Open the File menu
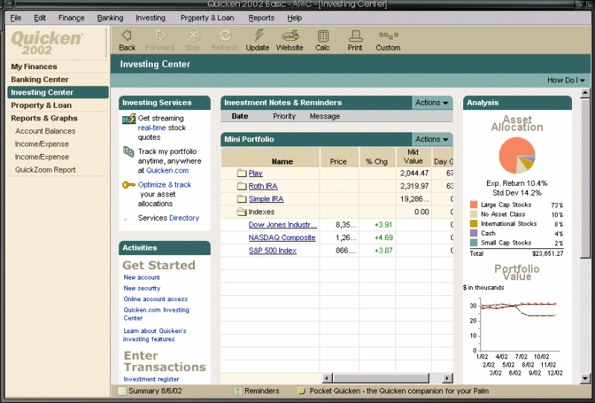Viewport: 595px width, 403px height. (16, 18)
